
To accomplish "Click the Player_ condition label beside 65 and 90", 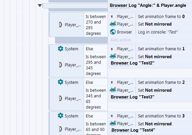I will (x=73, y=129).
